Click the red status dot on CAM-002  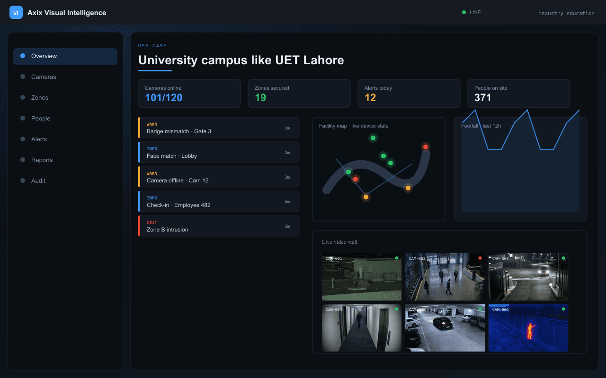tap(480, 258)
